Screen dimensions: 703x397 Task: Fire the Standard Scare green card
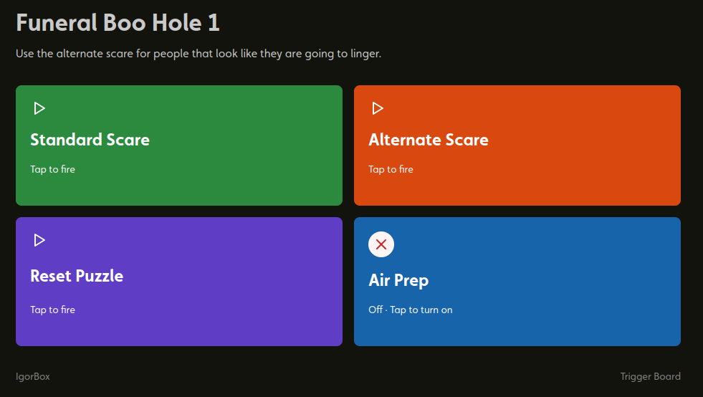pos(179,145)
